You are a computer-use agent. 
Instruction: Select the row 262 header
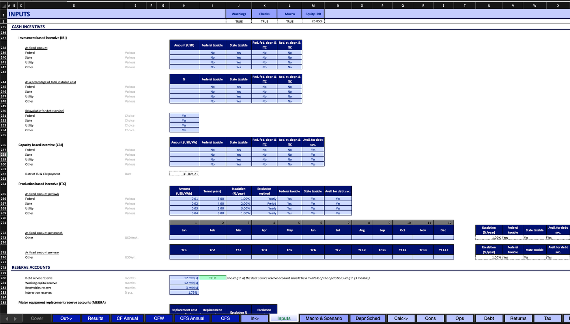click(x=4, y=174)
